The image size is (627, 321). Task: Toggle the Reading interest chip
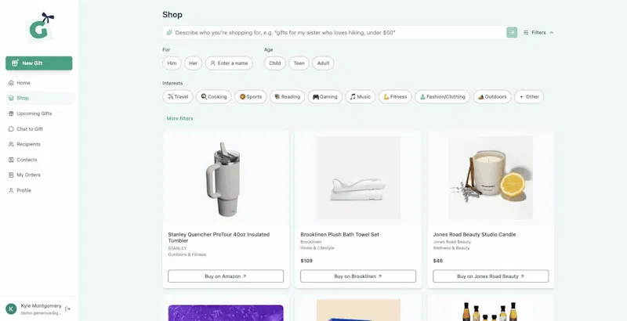(x=287, y=96)
